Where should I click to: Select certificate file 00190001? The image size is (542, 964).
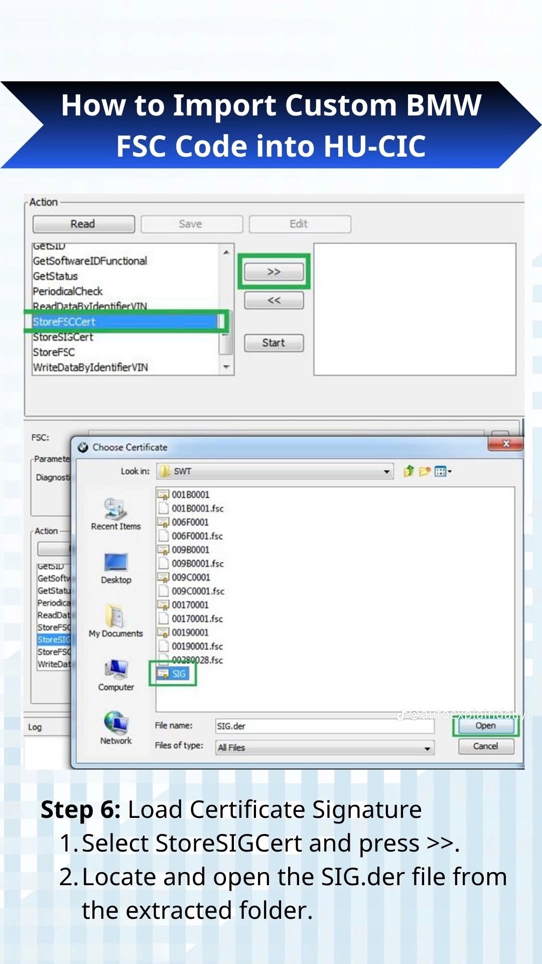(x=183, y=633)
